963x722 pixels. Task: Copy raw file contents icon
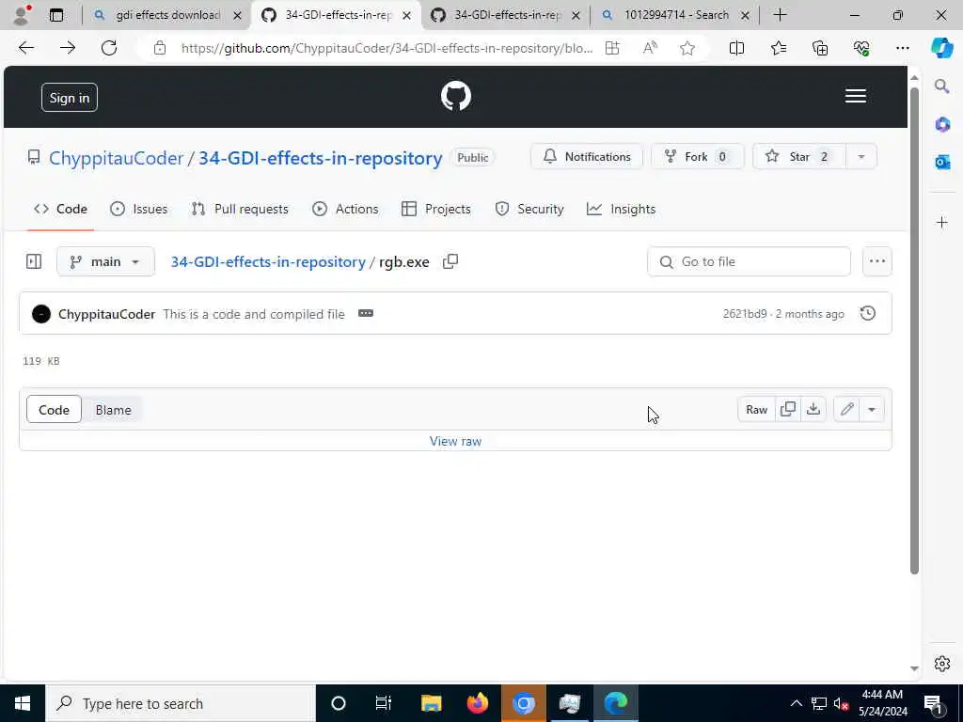click(787, 410)
